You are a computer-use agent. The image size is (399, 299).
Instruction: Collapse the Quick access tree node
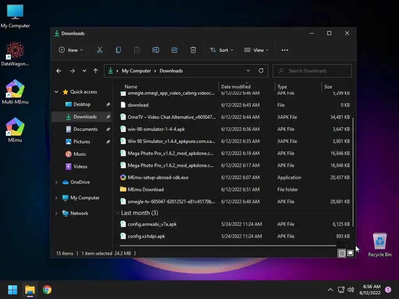(56, 92)
